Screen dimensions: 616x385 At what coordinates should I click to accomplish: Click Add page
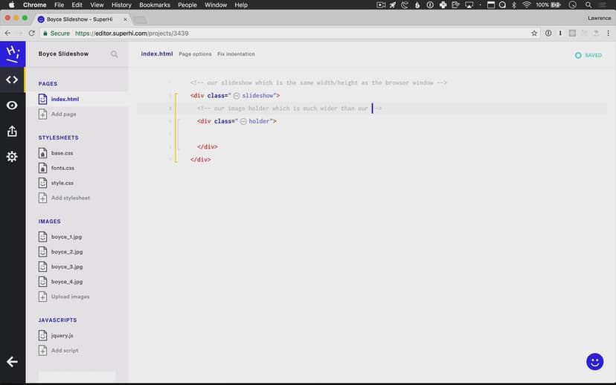pyautogui.click(x=63, y=114)
